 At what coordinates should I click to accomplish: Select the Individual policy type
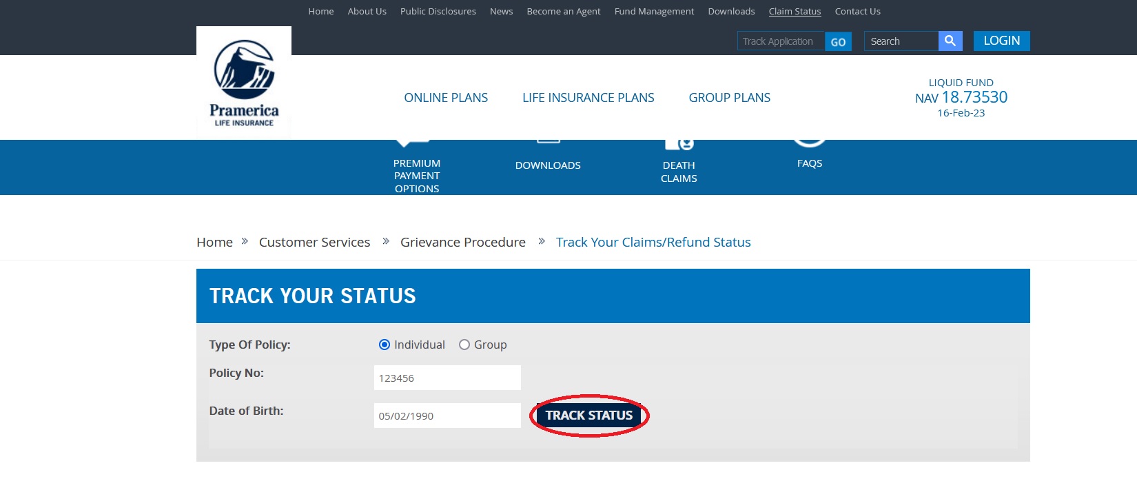385,345
